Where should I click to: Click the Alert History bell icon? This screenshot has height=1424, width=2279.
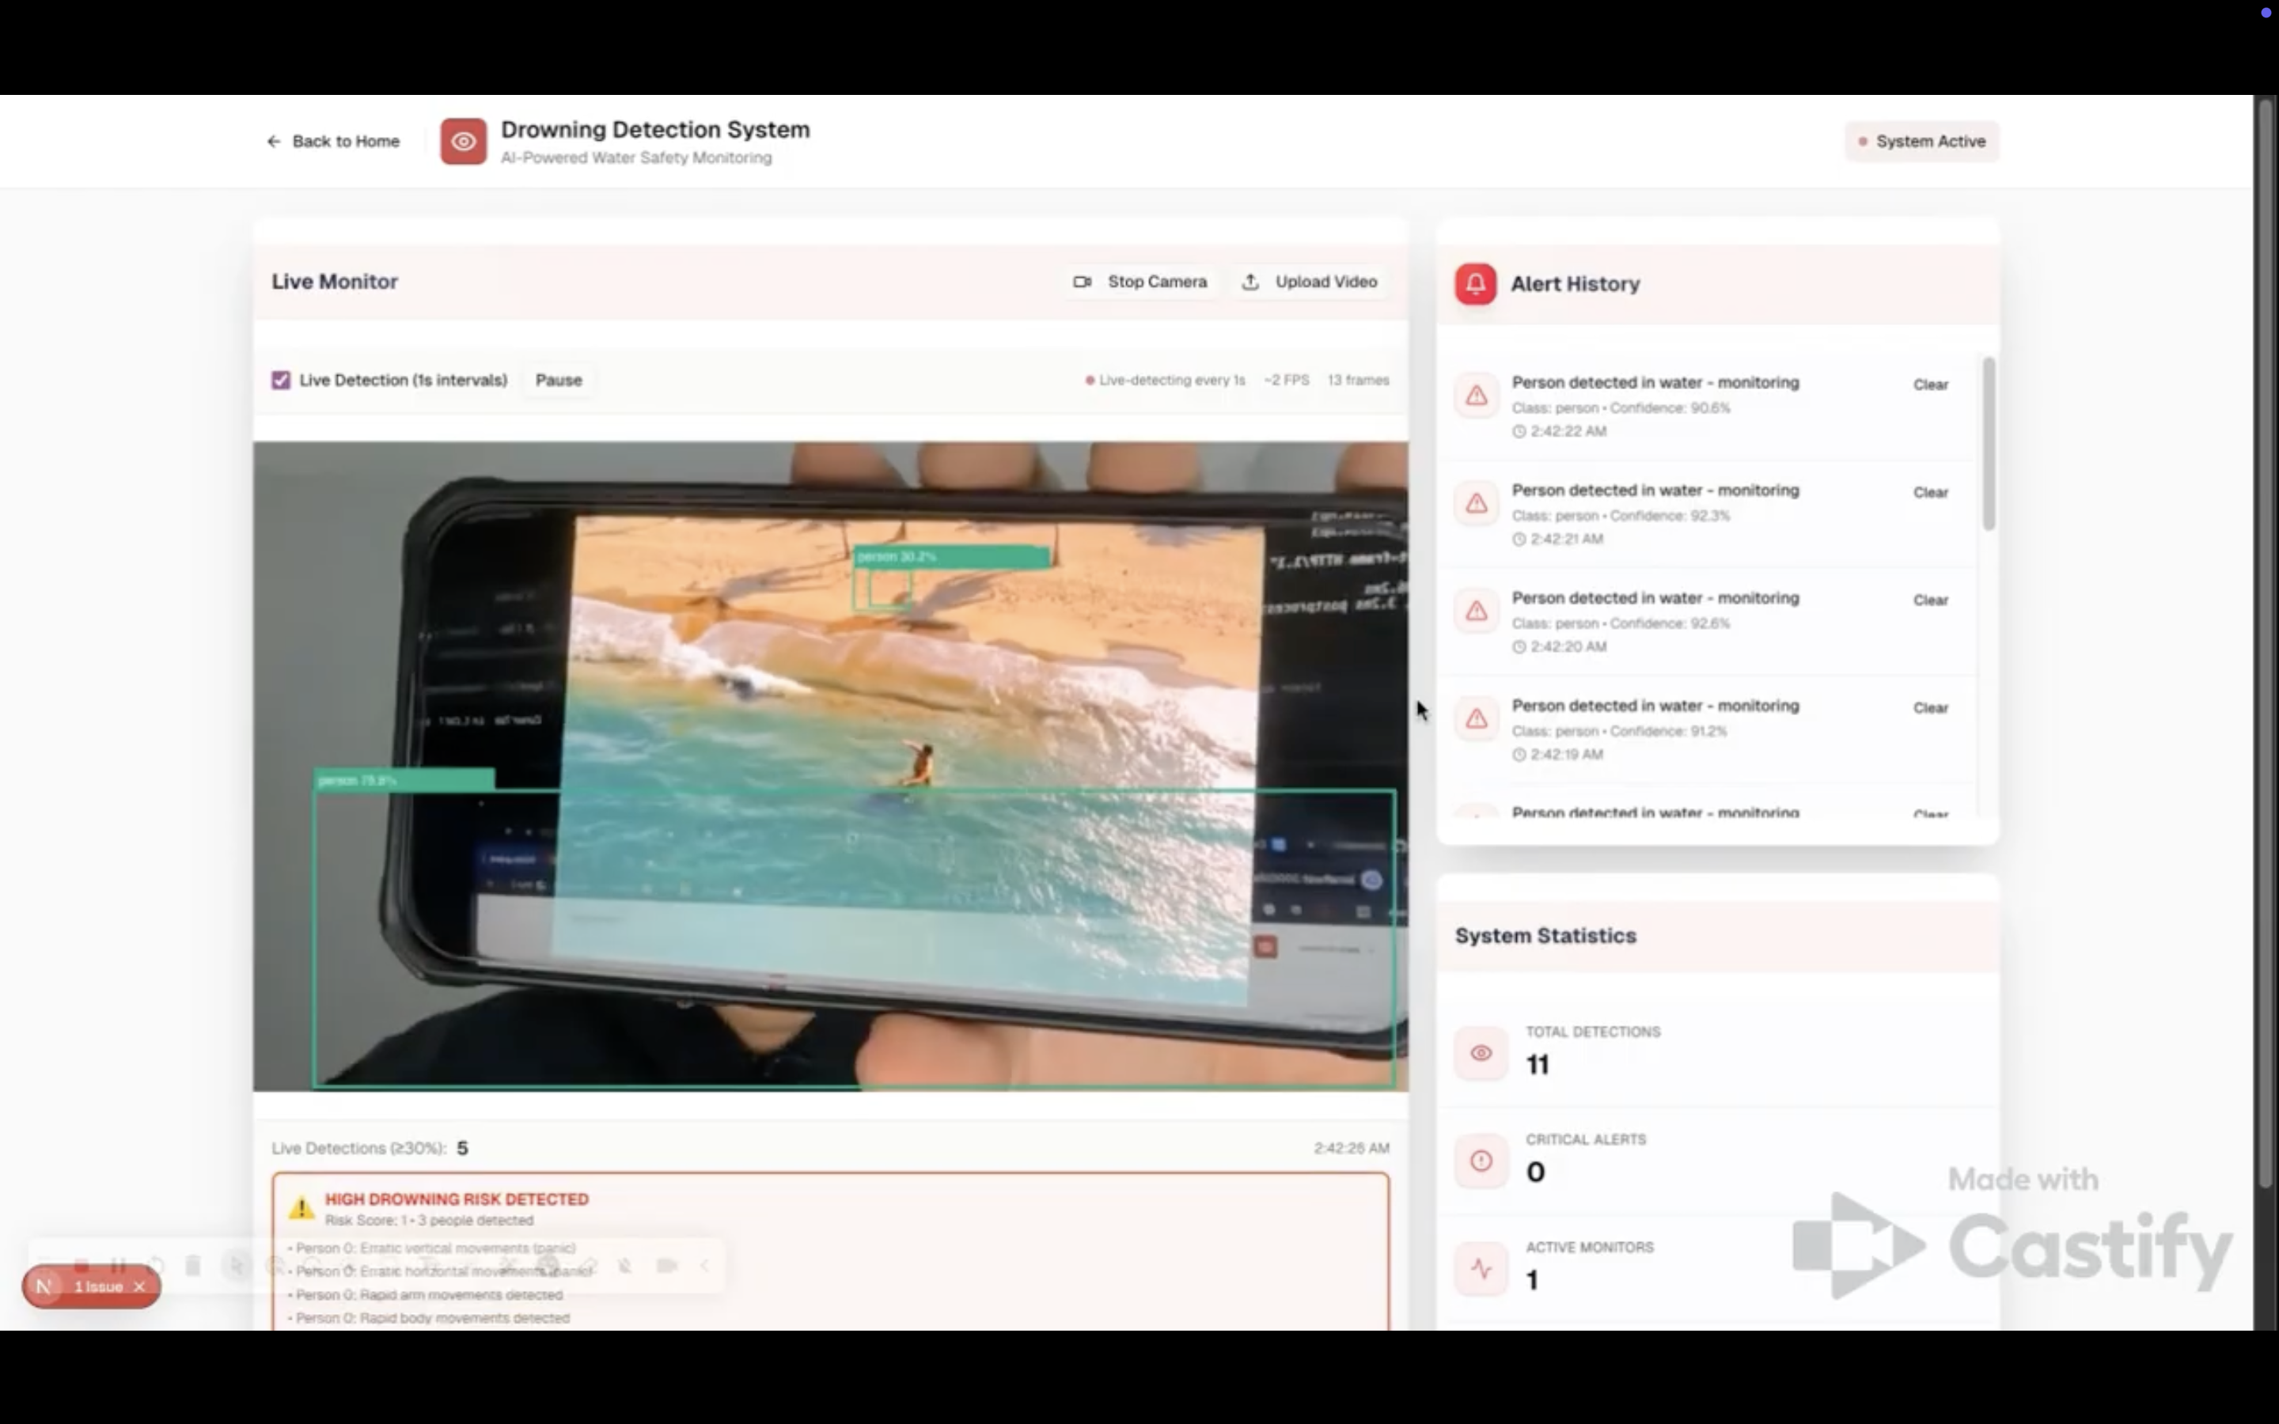tap(1475, 283)
